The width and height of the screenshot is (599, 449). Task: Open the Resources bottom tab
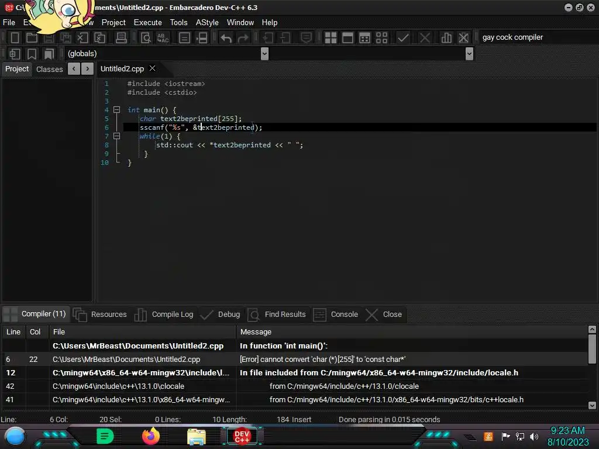click(99, 314)
